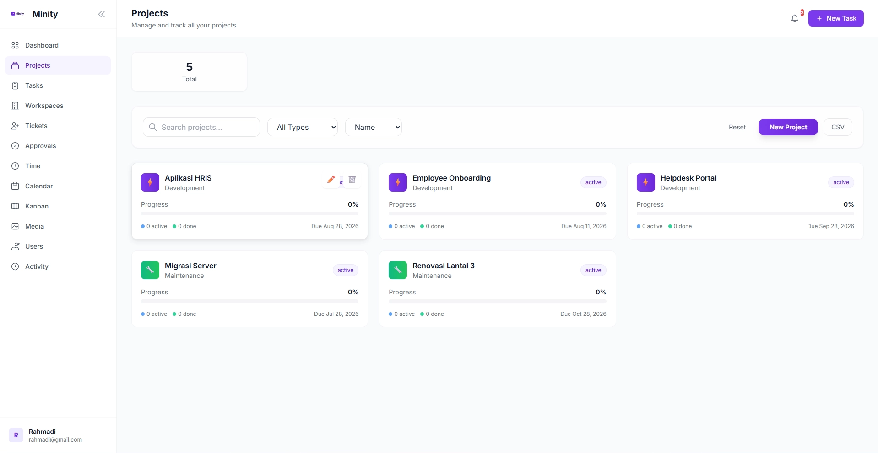Open Activity from the sidebar
This screenshot has width=878, height=453.
(58, 266)
